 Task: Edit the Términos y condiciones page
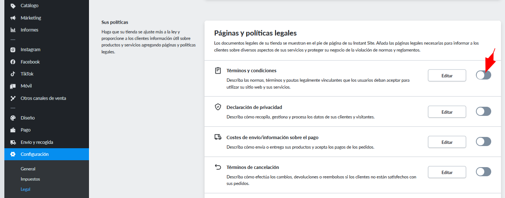tap(447, 76)
